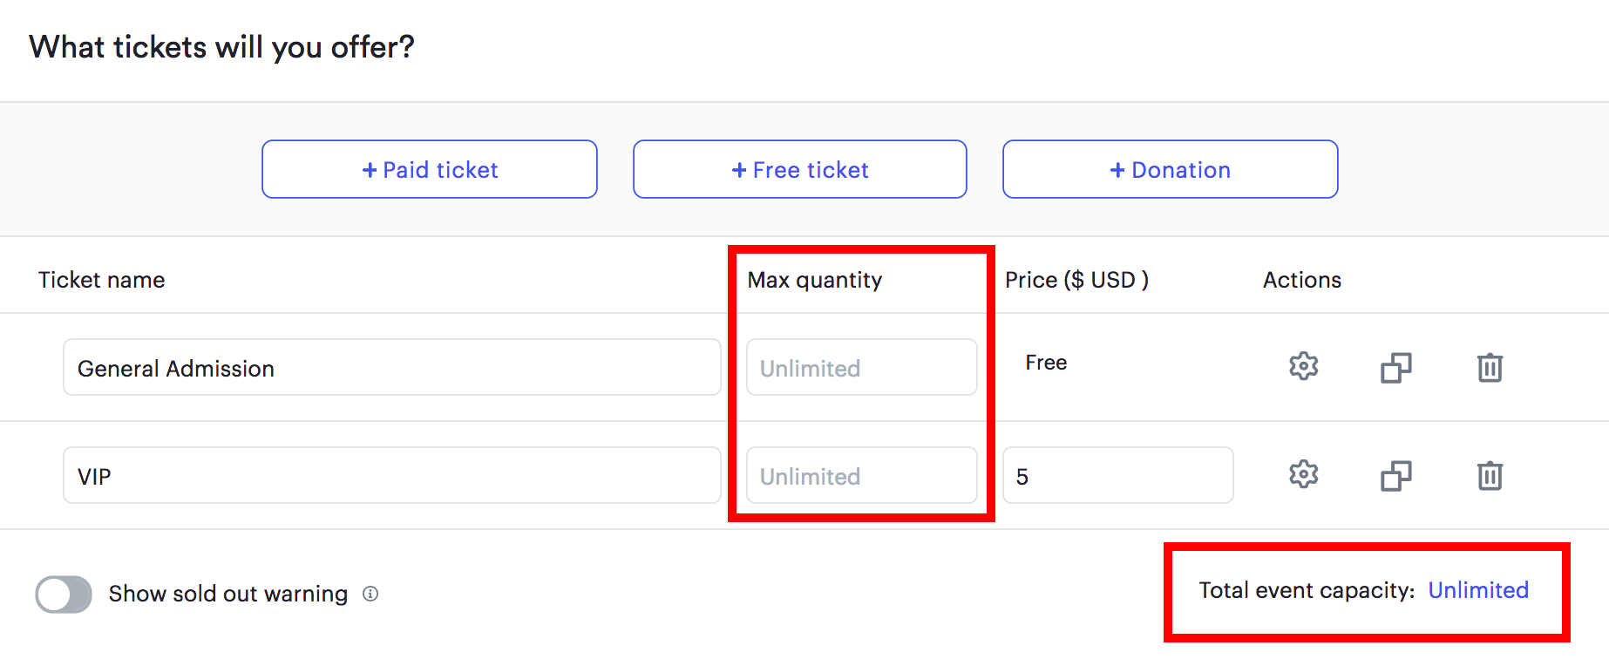Open settings gear for VIP ticket
1609x666 pixels.
pyautogui.click(x=1303, y=474)
